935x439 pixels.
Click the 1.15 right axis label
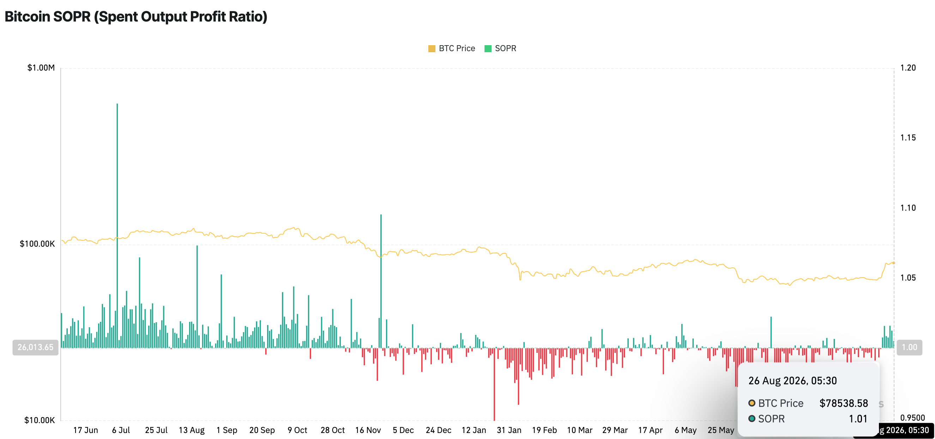click(908, 138)
